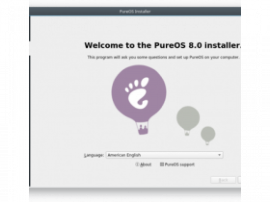Click the Back button

click(x=223, y=180)
